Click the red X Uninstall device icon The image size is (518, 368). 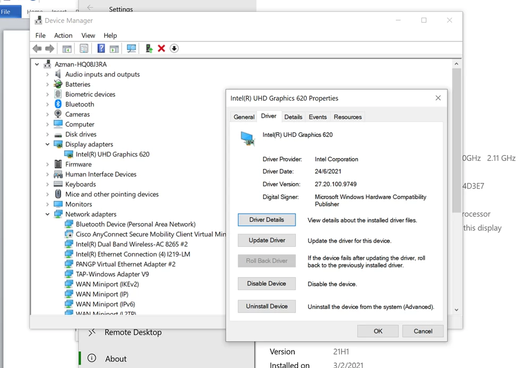(x=161, y=48)
